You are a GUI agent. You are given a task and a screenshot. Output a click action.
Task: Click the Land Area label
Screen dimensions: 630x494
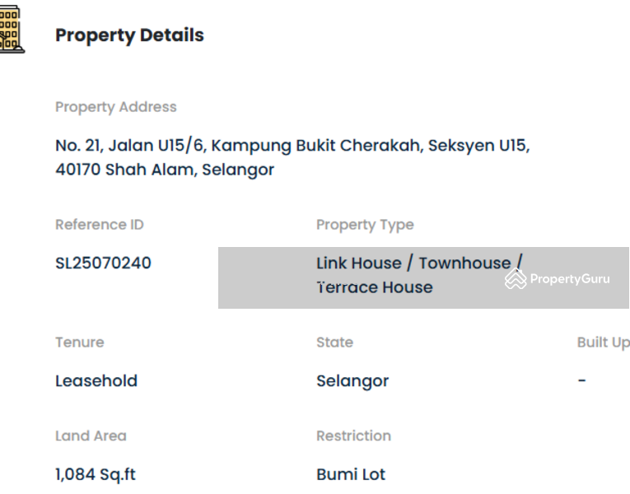point(91,436)
